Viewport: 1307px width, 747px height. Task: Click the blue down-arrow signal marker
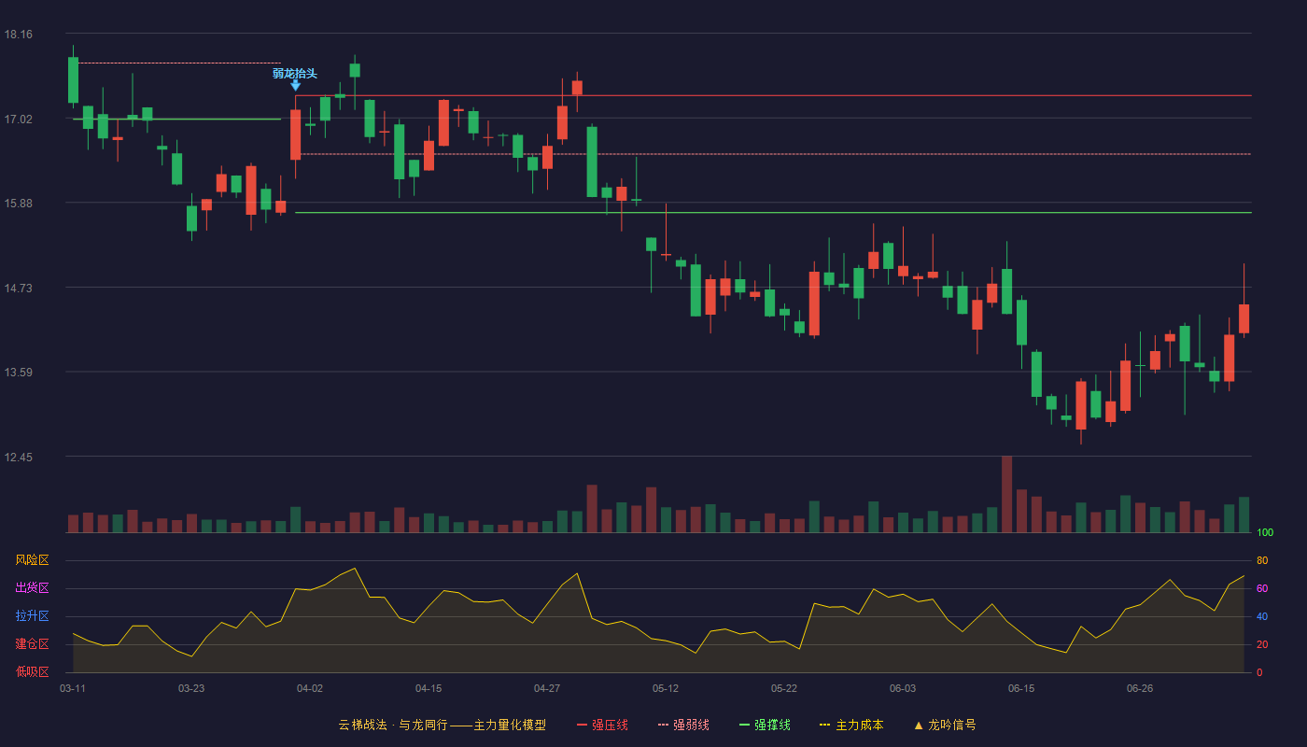tap(295, 85)
